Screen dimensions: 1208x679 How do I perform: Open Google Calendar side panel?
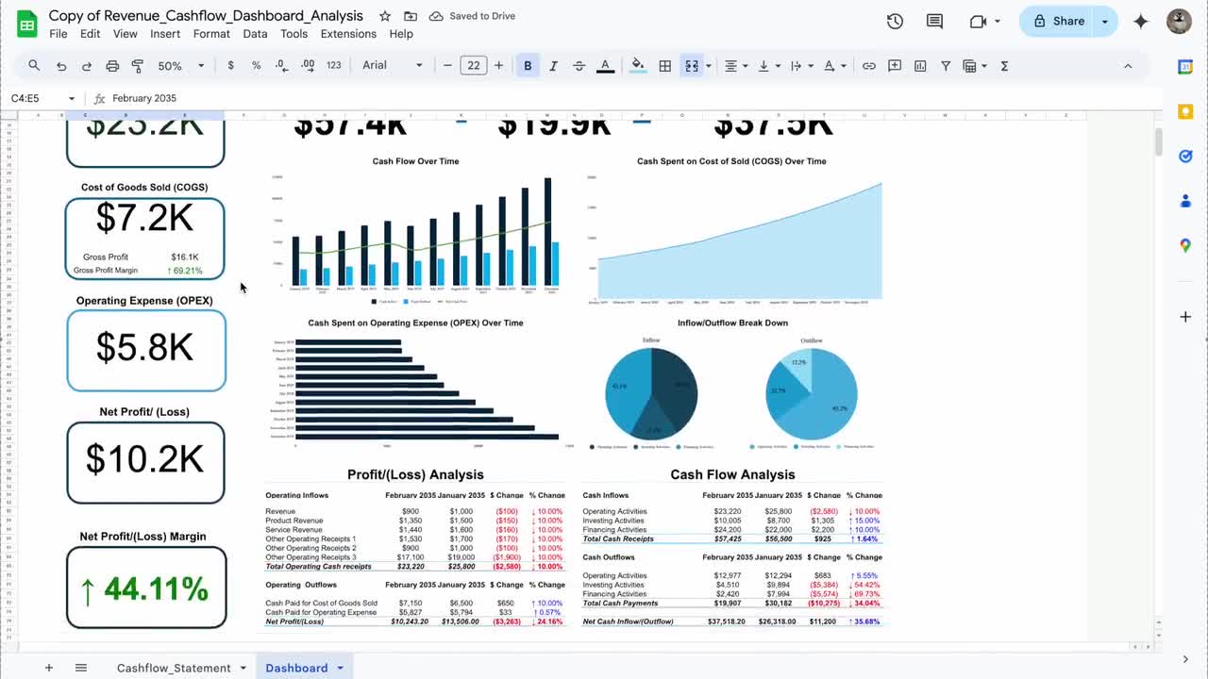tap(1185, 66)
